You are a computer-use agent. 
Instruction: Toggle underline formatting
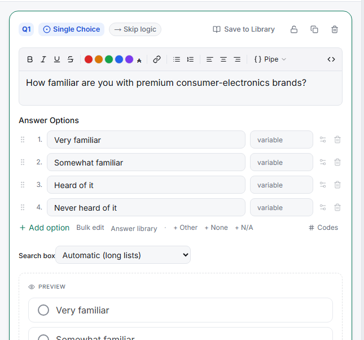pyautogui.click(x=57, y=59)
